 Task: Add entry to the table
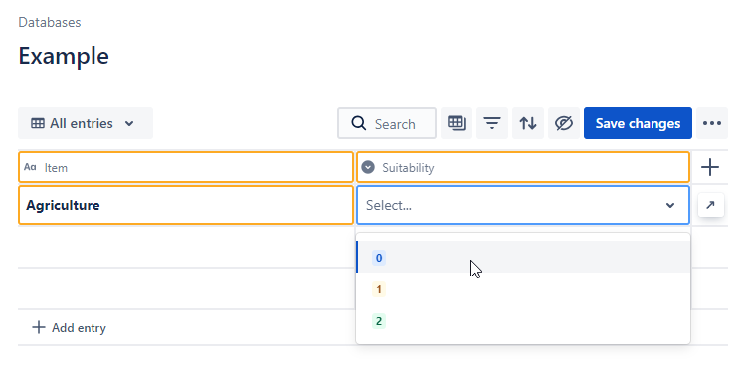tap(69, 328)
